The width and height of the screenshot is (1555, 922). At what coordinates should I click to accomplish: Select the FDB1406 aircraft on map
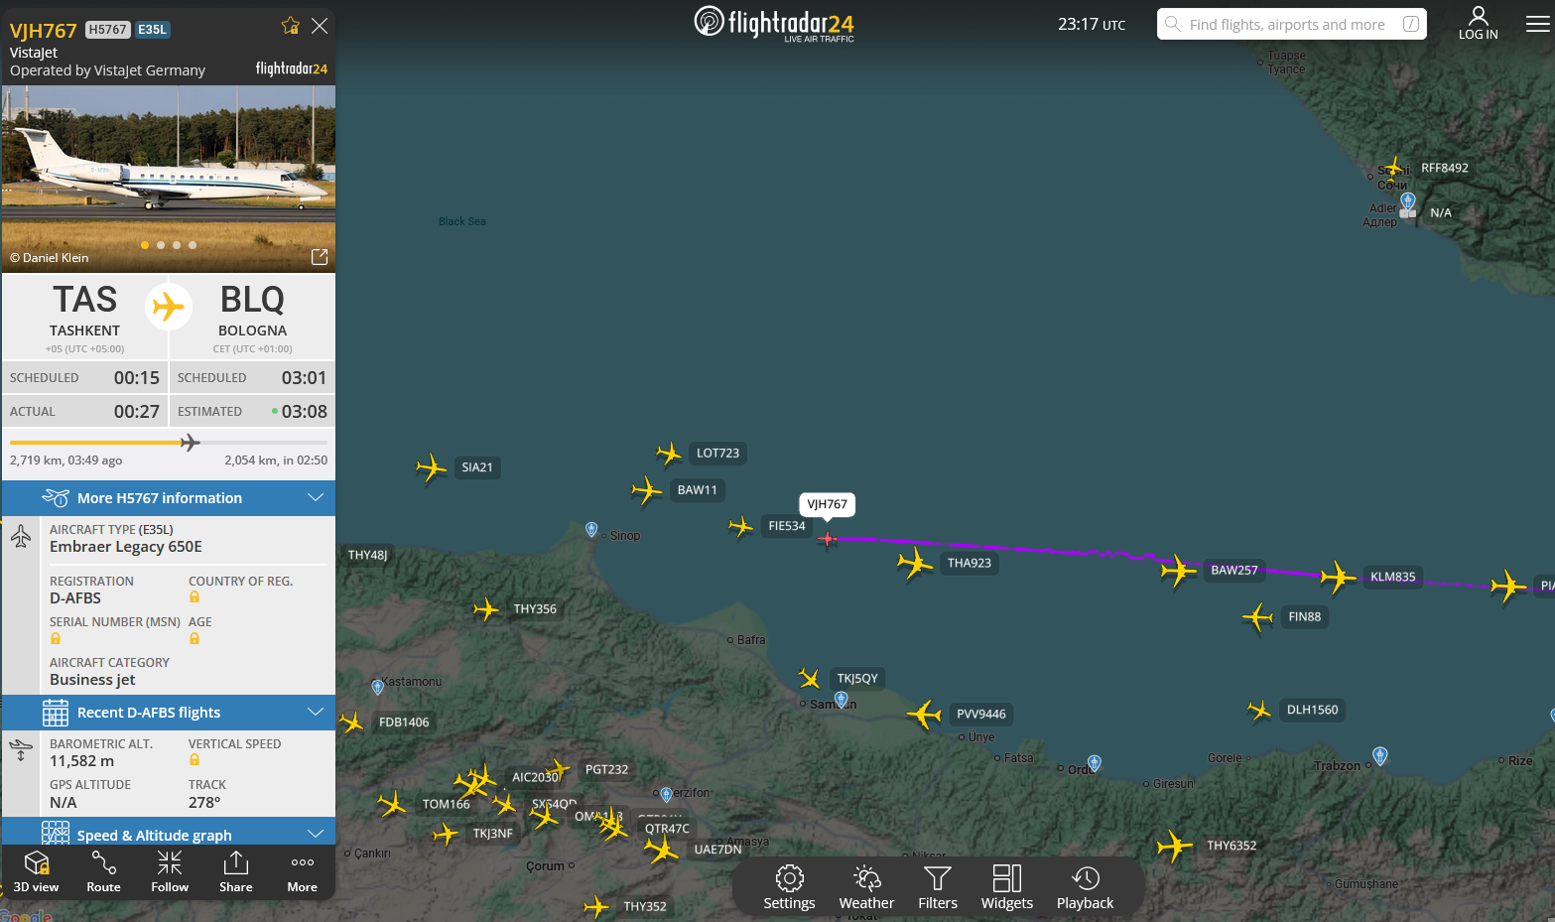[x=350, y=723]
